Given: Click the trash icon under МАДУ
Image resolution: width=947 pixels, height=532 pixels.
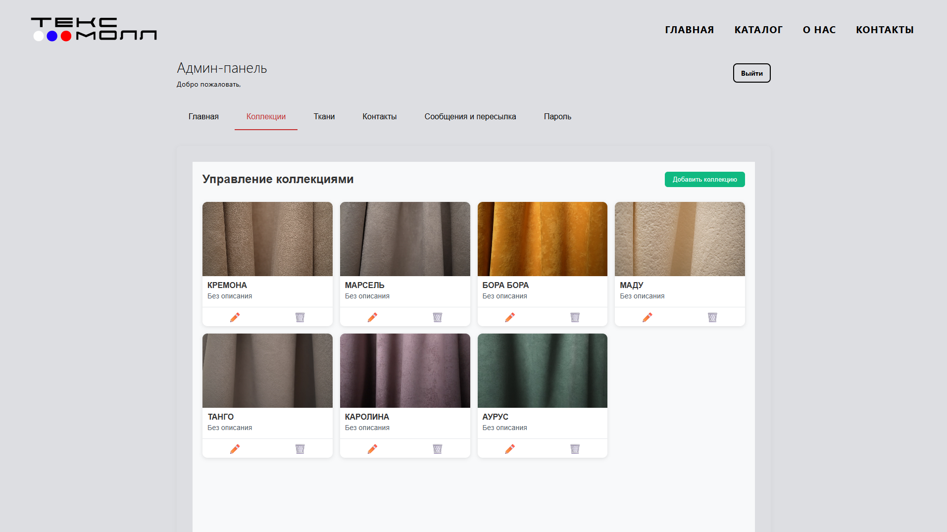Looking at the screenshot, I should 712,317.
